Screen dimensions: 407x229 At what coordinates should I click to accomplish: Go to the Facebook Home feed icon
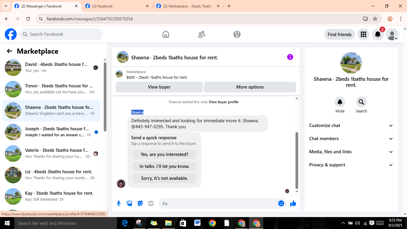(166, 34)
